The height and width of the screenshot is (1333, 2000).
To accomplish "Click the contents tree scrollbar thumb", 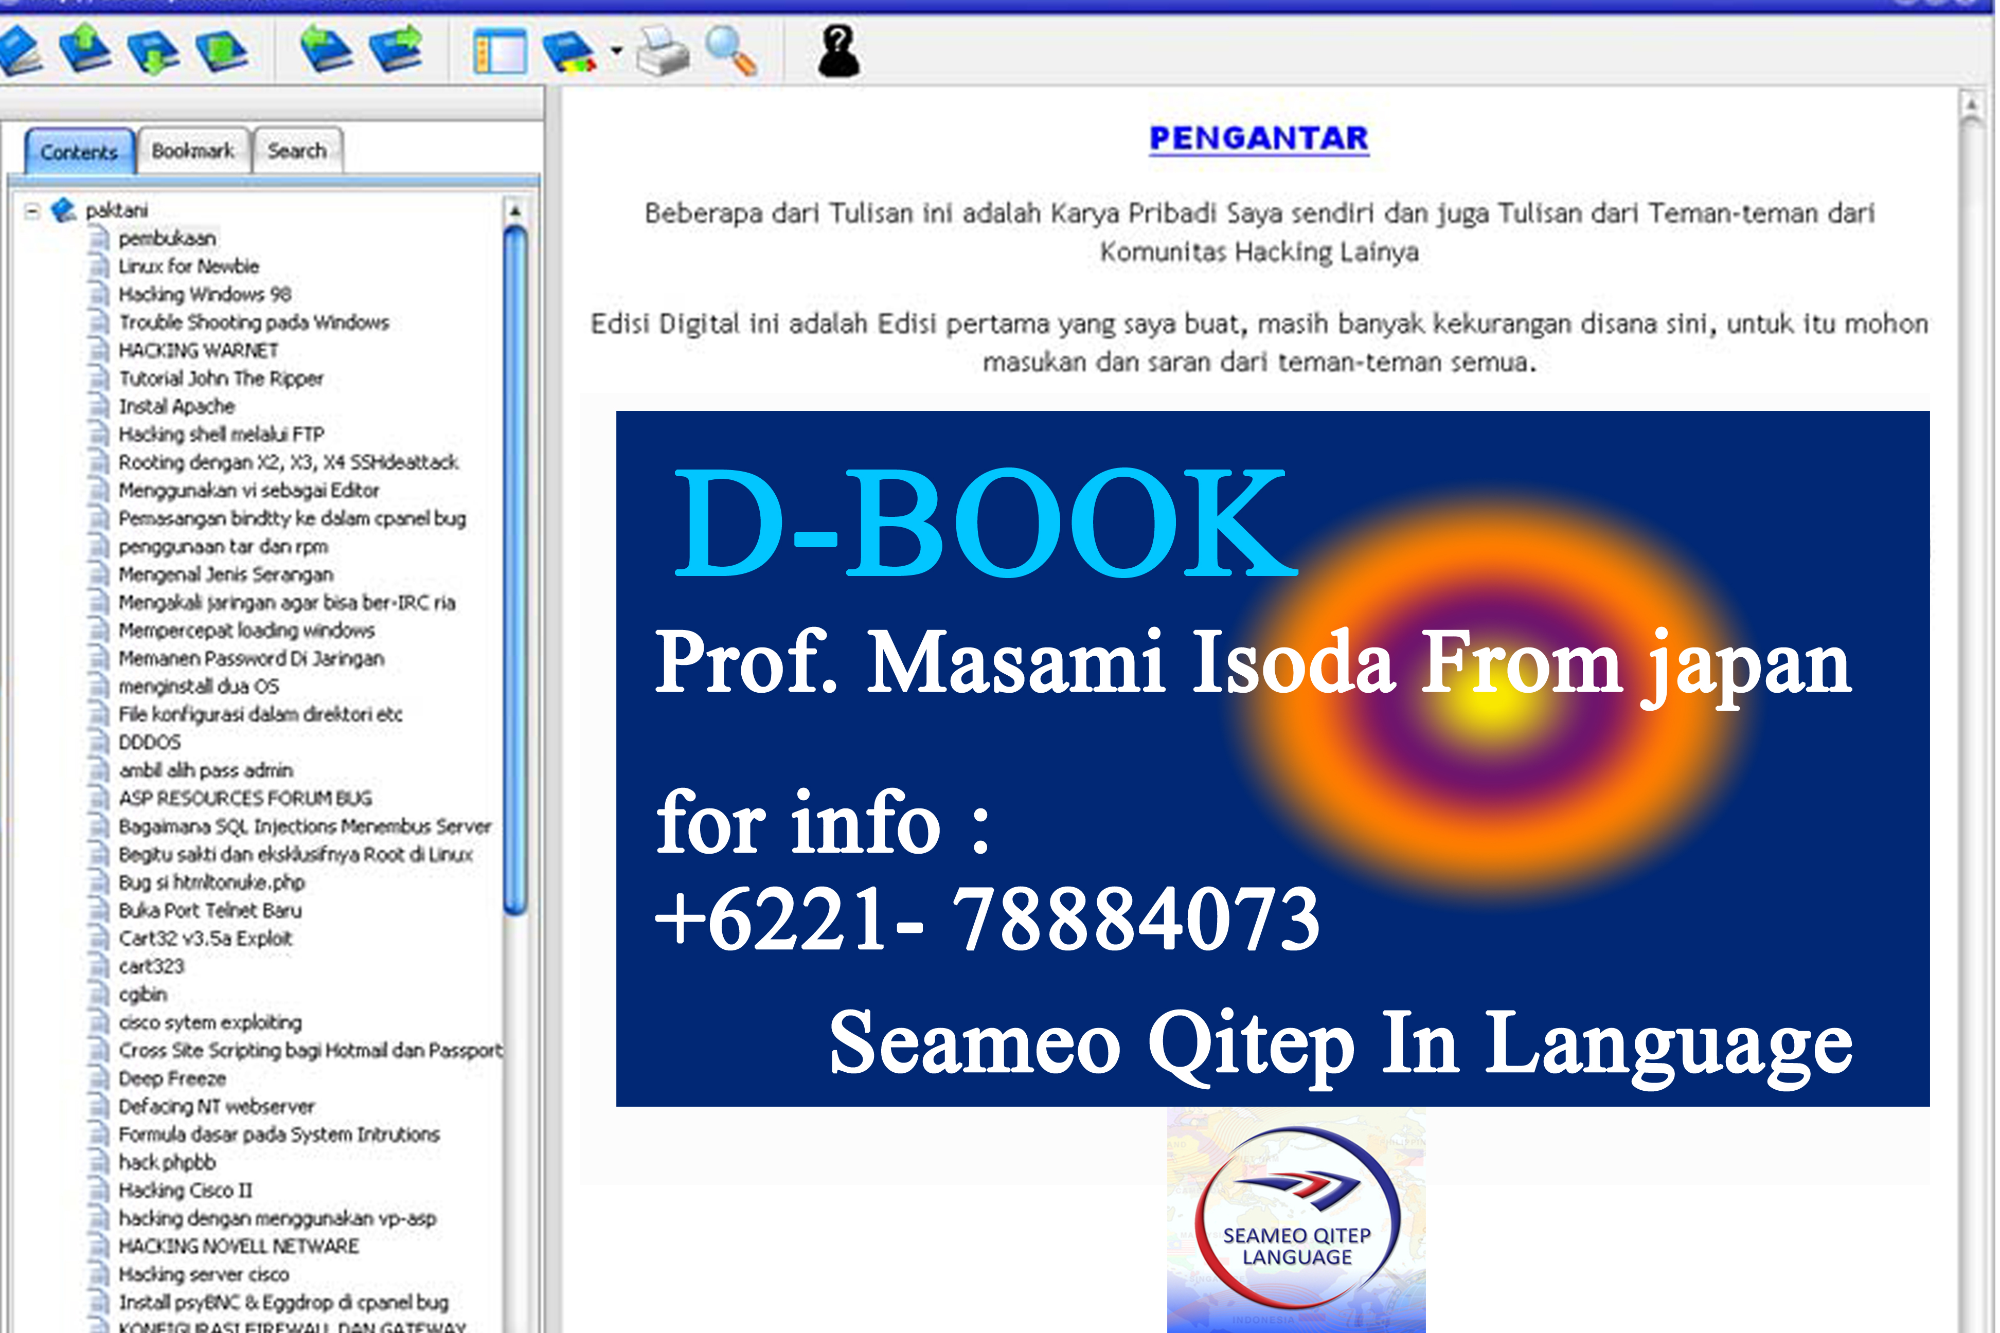I will pos(515,570).
